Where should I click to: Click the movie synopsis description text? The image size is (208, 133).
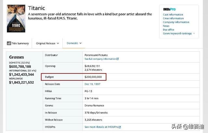(90, 16)
